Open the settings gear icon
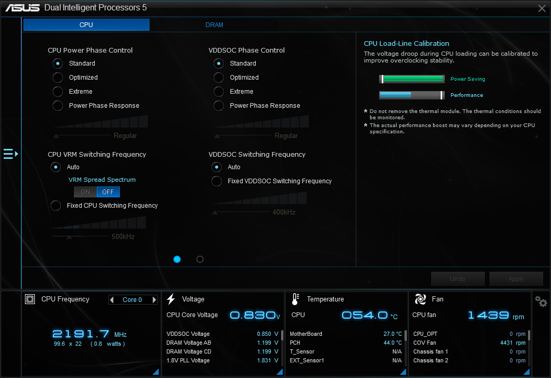Viewport: 551px width, 378px height. (x=541, y=301)
